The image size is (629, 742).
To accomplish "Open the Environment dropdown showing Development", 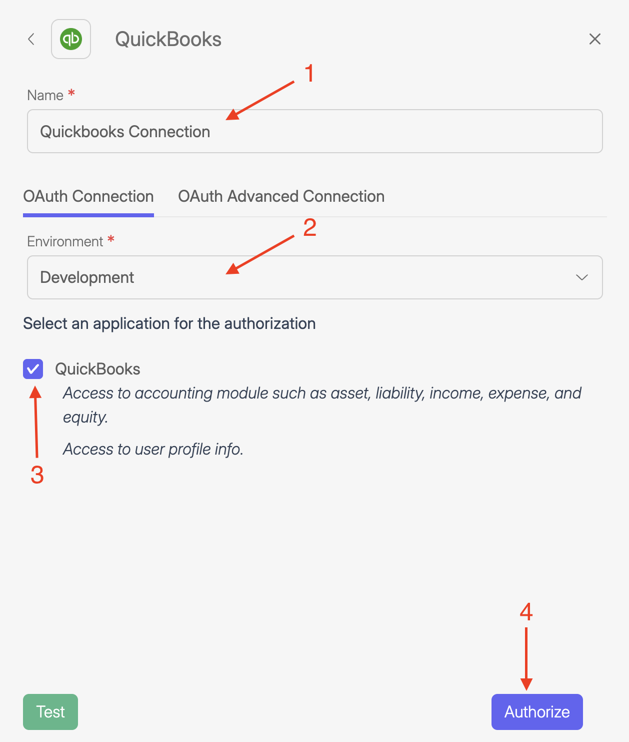I will 314,277.
